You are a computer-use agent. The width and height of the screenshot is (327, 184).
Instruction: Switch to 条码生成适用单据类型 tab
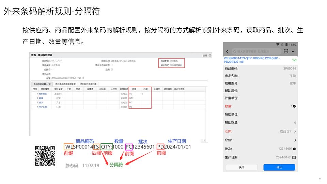[65, 84]
